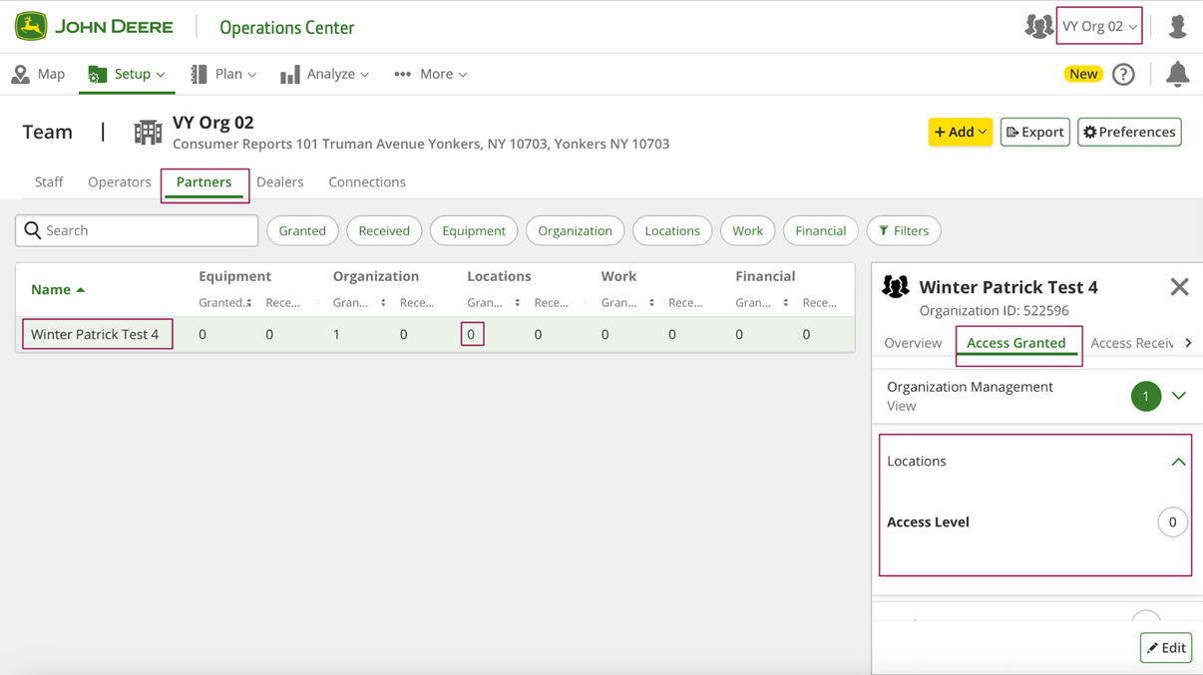Click the Export button
1203x675 pixels.
point(1034,132)
